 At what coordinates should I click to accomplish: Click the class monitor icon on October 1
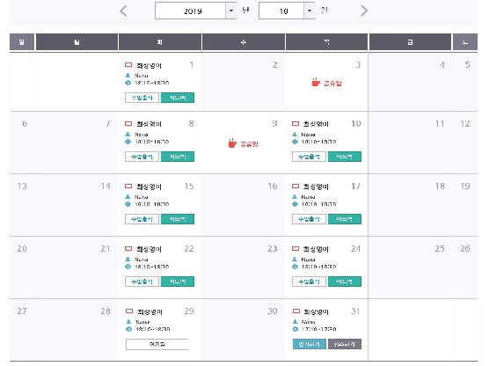click(x=128, y=65)
